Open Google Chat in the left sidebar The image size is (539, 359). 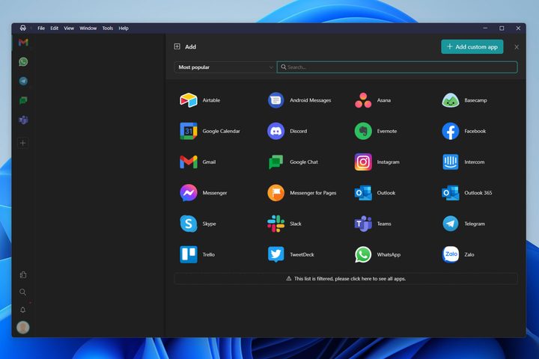(23, 100)
